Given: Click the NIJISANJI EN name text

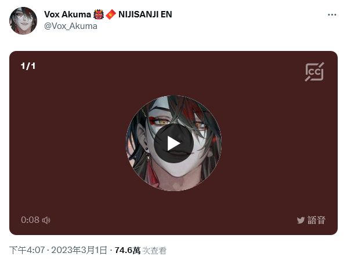Looking at the screenshot, I should pyautogui.click(x=145, y=14).
